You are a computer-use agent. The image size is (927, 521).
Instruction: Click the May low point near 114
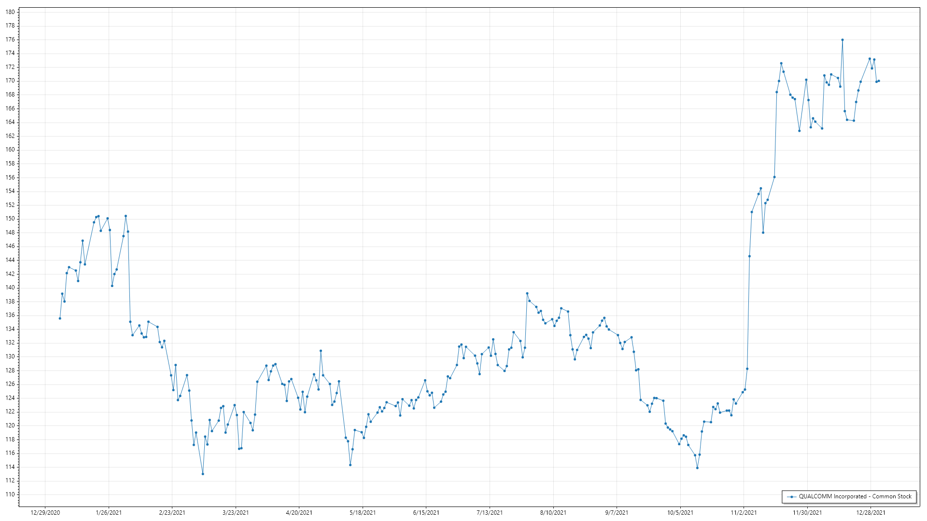tap(350, 465)
